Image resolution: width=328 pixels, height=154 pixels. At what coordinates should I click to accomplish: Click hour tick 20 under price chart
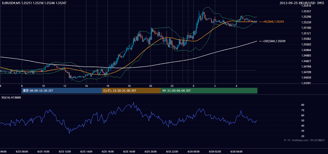[151, 86]
